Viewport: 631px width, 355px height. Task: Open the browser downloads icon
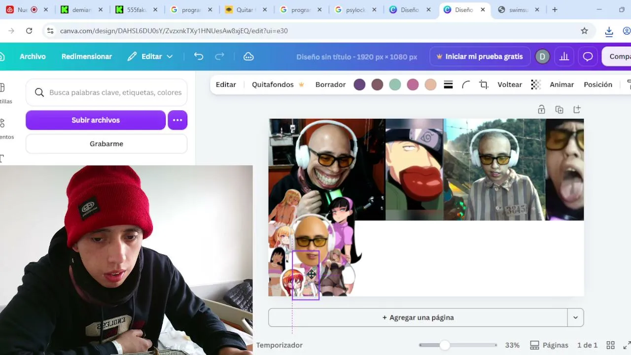pos(609,31)
